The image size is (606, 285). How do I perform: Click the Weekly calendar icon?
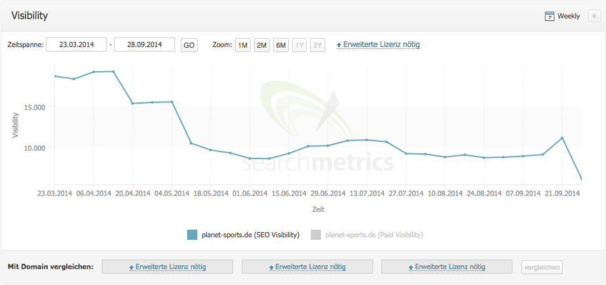pos(549,16)
